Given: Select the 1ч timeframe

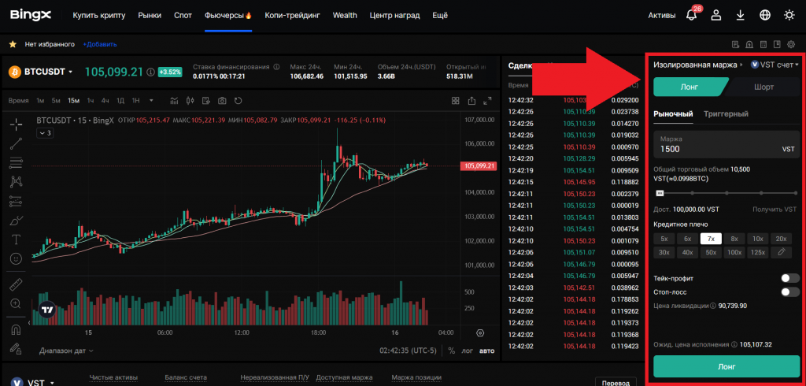Looking at the screenshot, I should pos(91,100).
